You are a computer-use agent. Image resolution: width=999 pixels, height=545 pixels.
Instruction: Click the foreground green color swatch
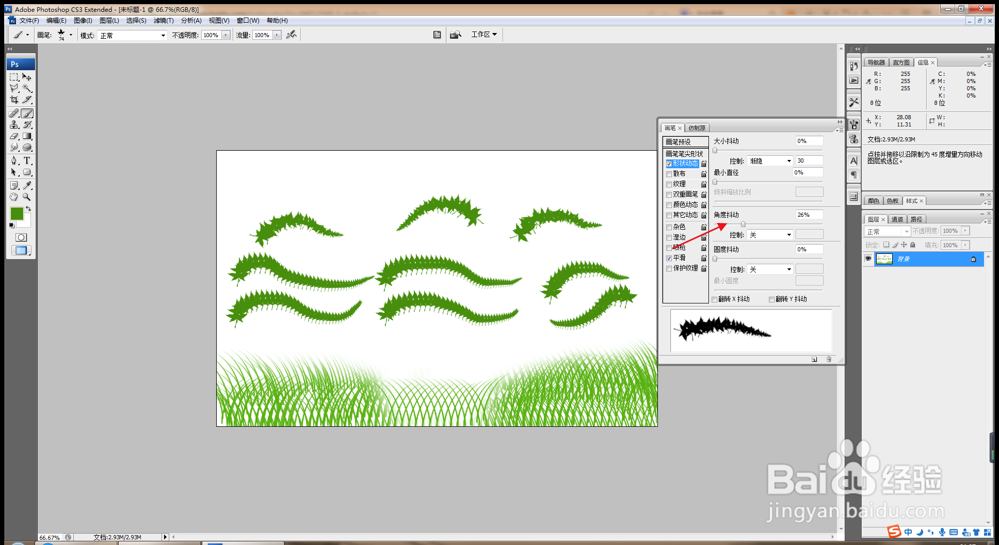[17, 213]
